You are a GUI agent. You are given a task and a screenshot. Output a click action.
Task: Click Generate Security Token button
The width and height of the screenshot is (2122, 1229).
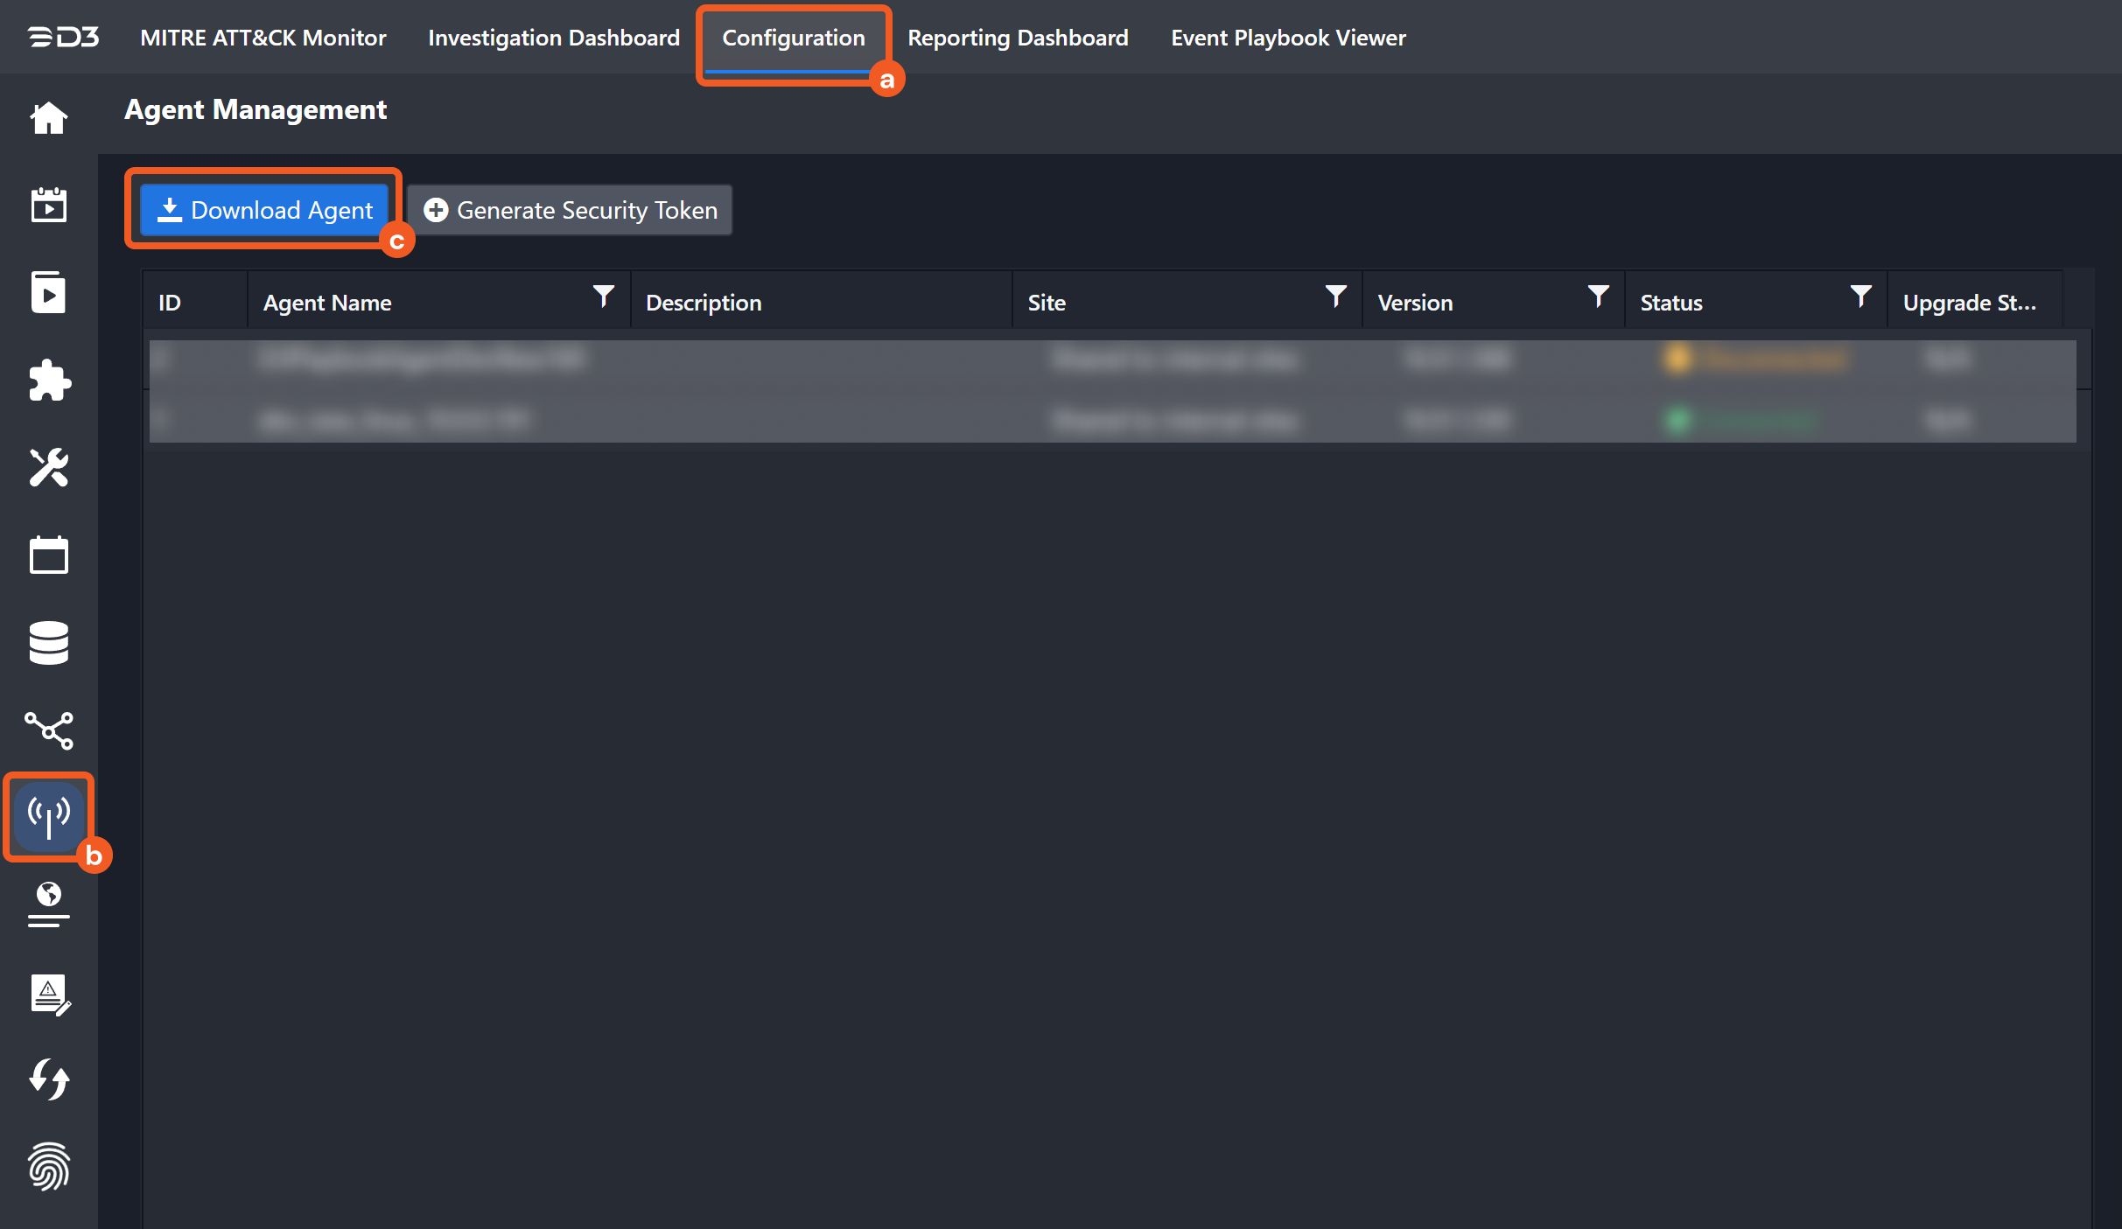[570, 211]
